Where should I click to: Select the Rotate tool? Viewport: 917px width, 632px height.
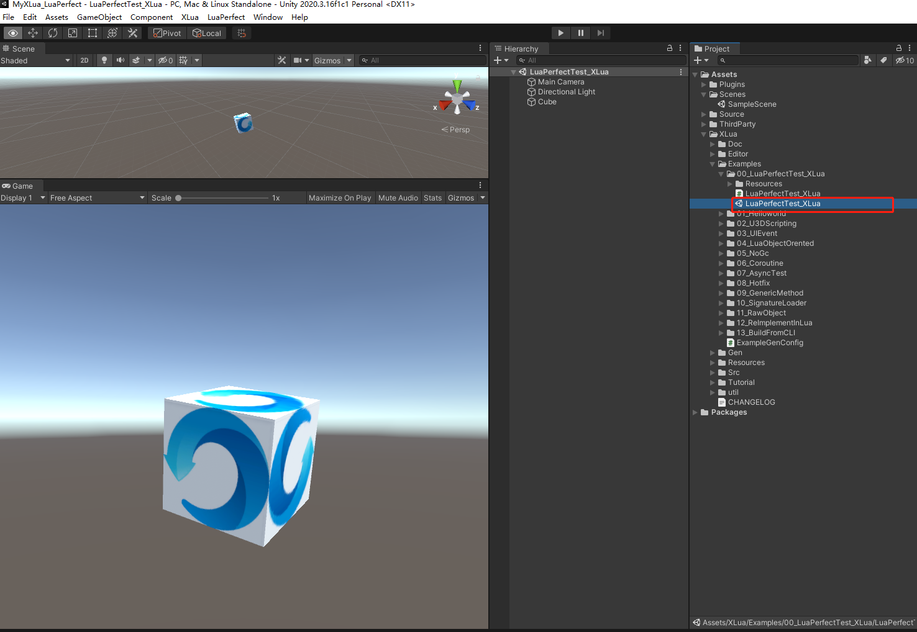[53, 33]
